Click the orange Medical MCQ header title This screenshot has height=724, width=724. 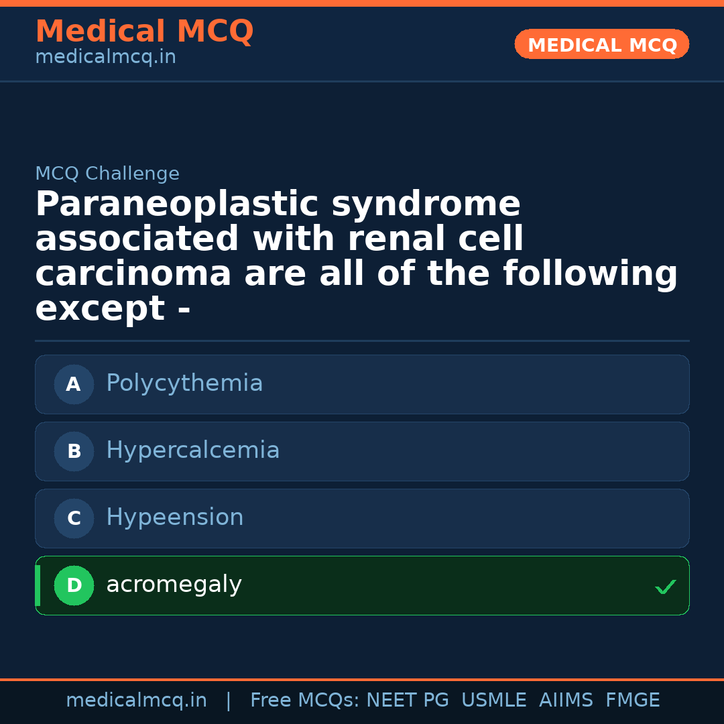tap(144, 32)
